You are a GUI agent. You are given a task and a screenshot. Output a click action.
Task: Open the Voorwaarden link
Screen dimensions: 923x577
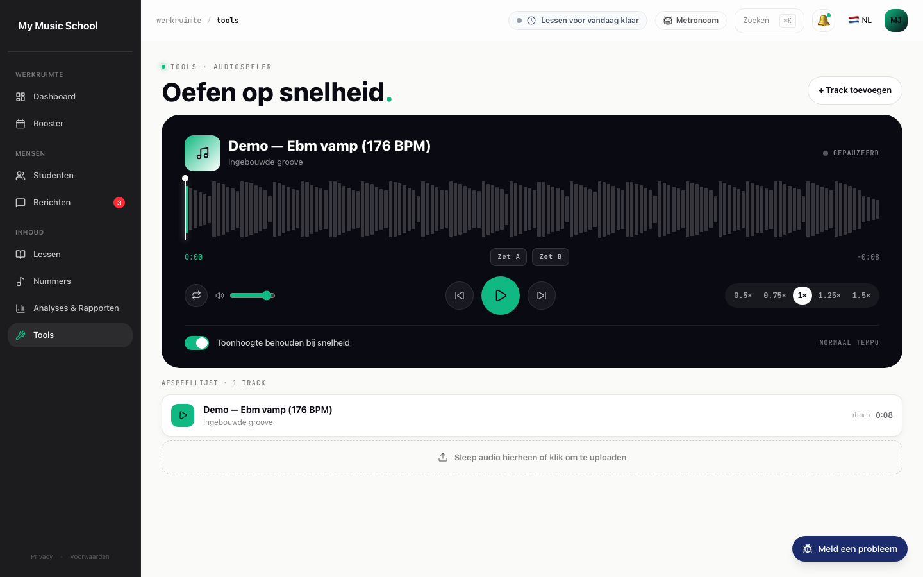point(90,557)
